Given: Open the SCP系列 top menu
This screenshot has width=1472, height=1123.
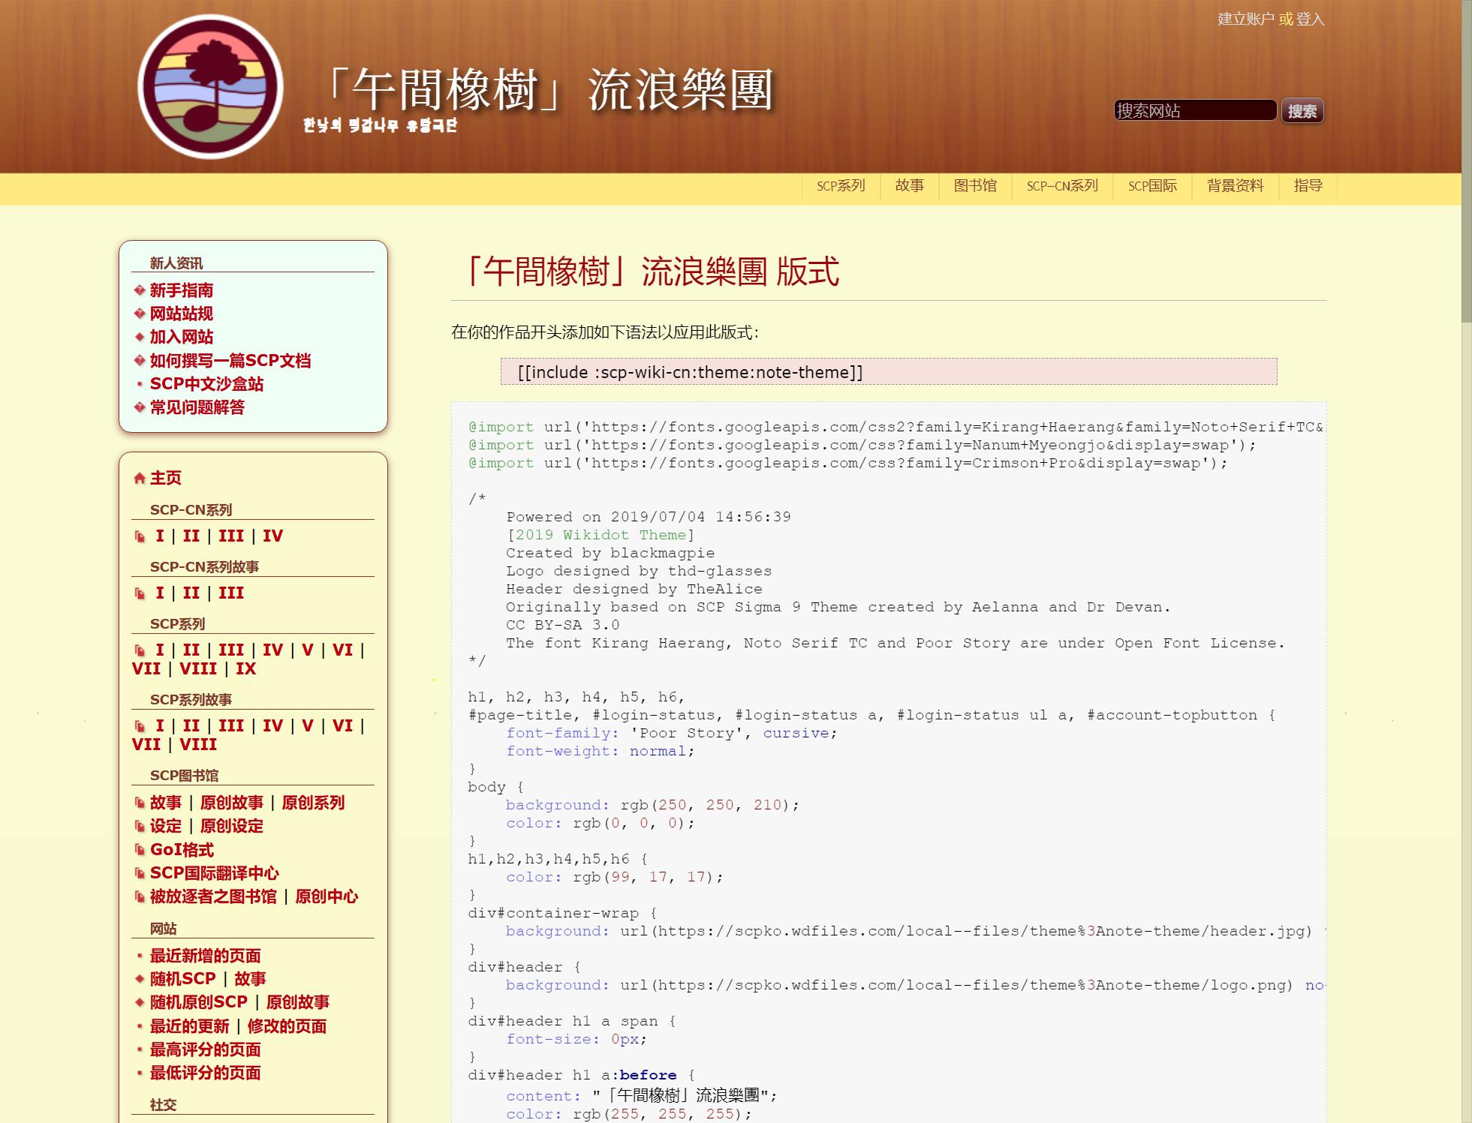Looking at the screenshot, I should pos(841,185).
